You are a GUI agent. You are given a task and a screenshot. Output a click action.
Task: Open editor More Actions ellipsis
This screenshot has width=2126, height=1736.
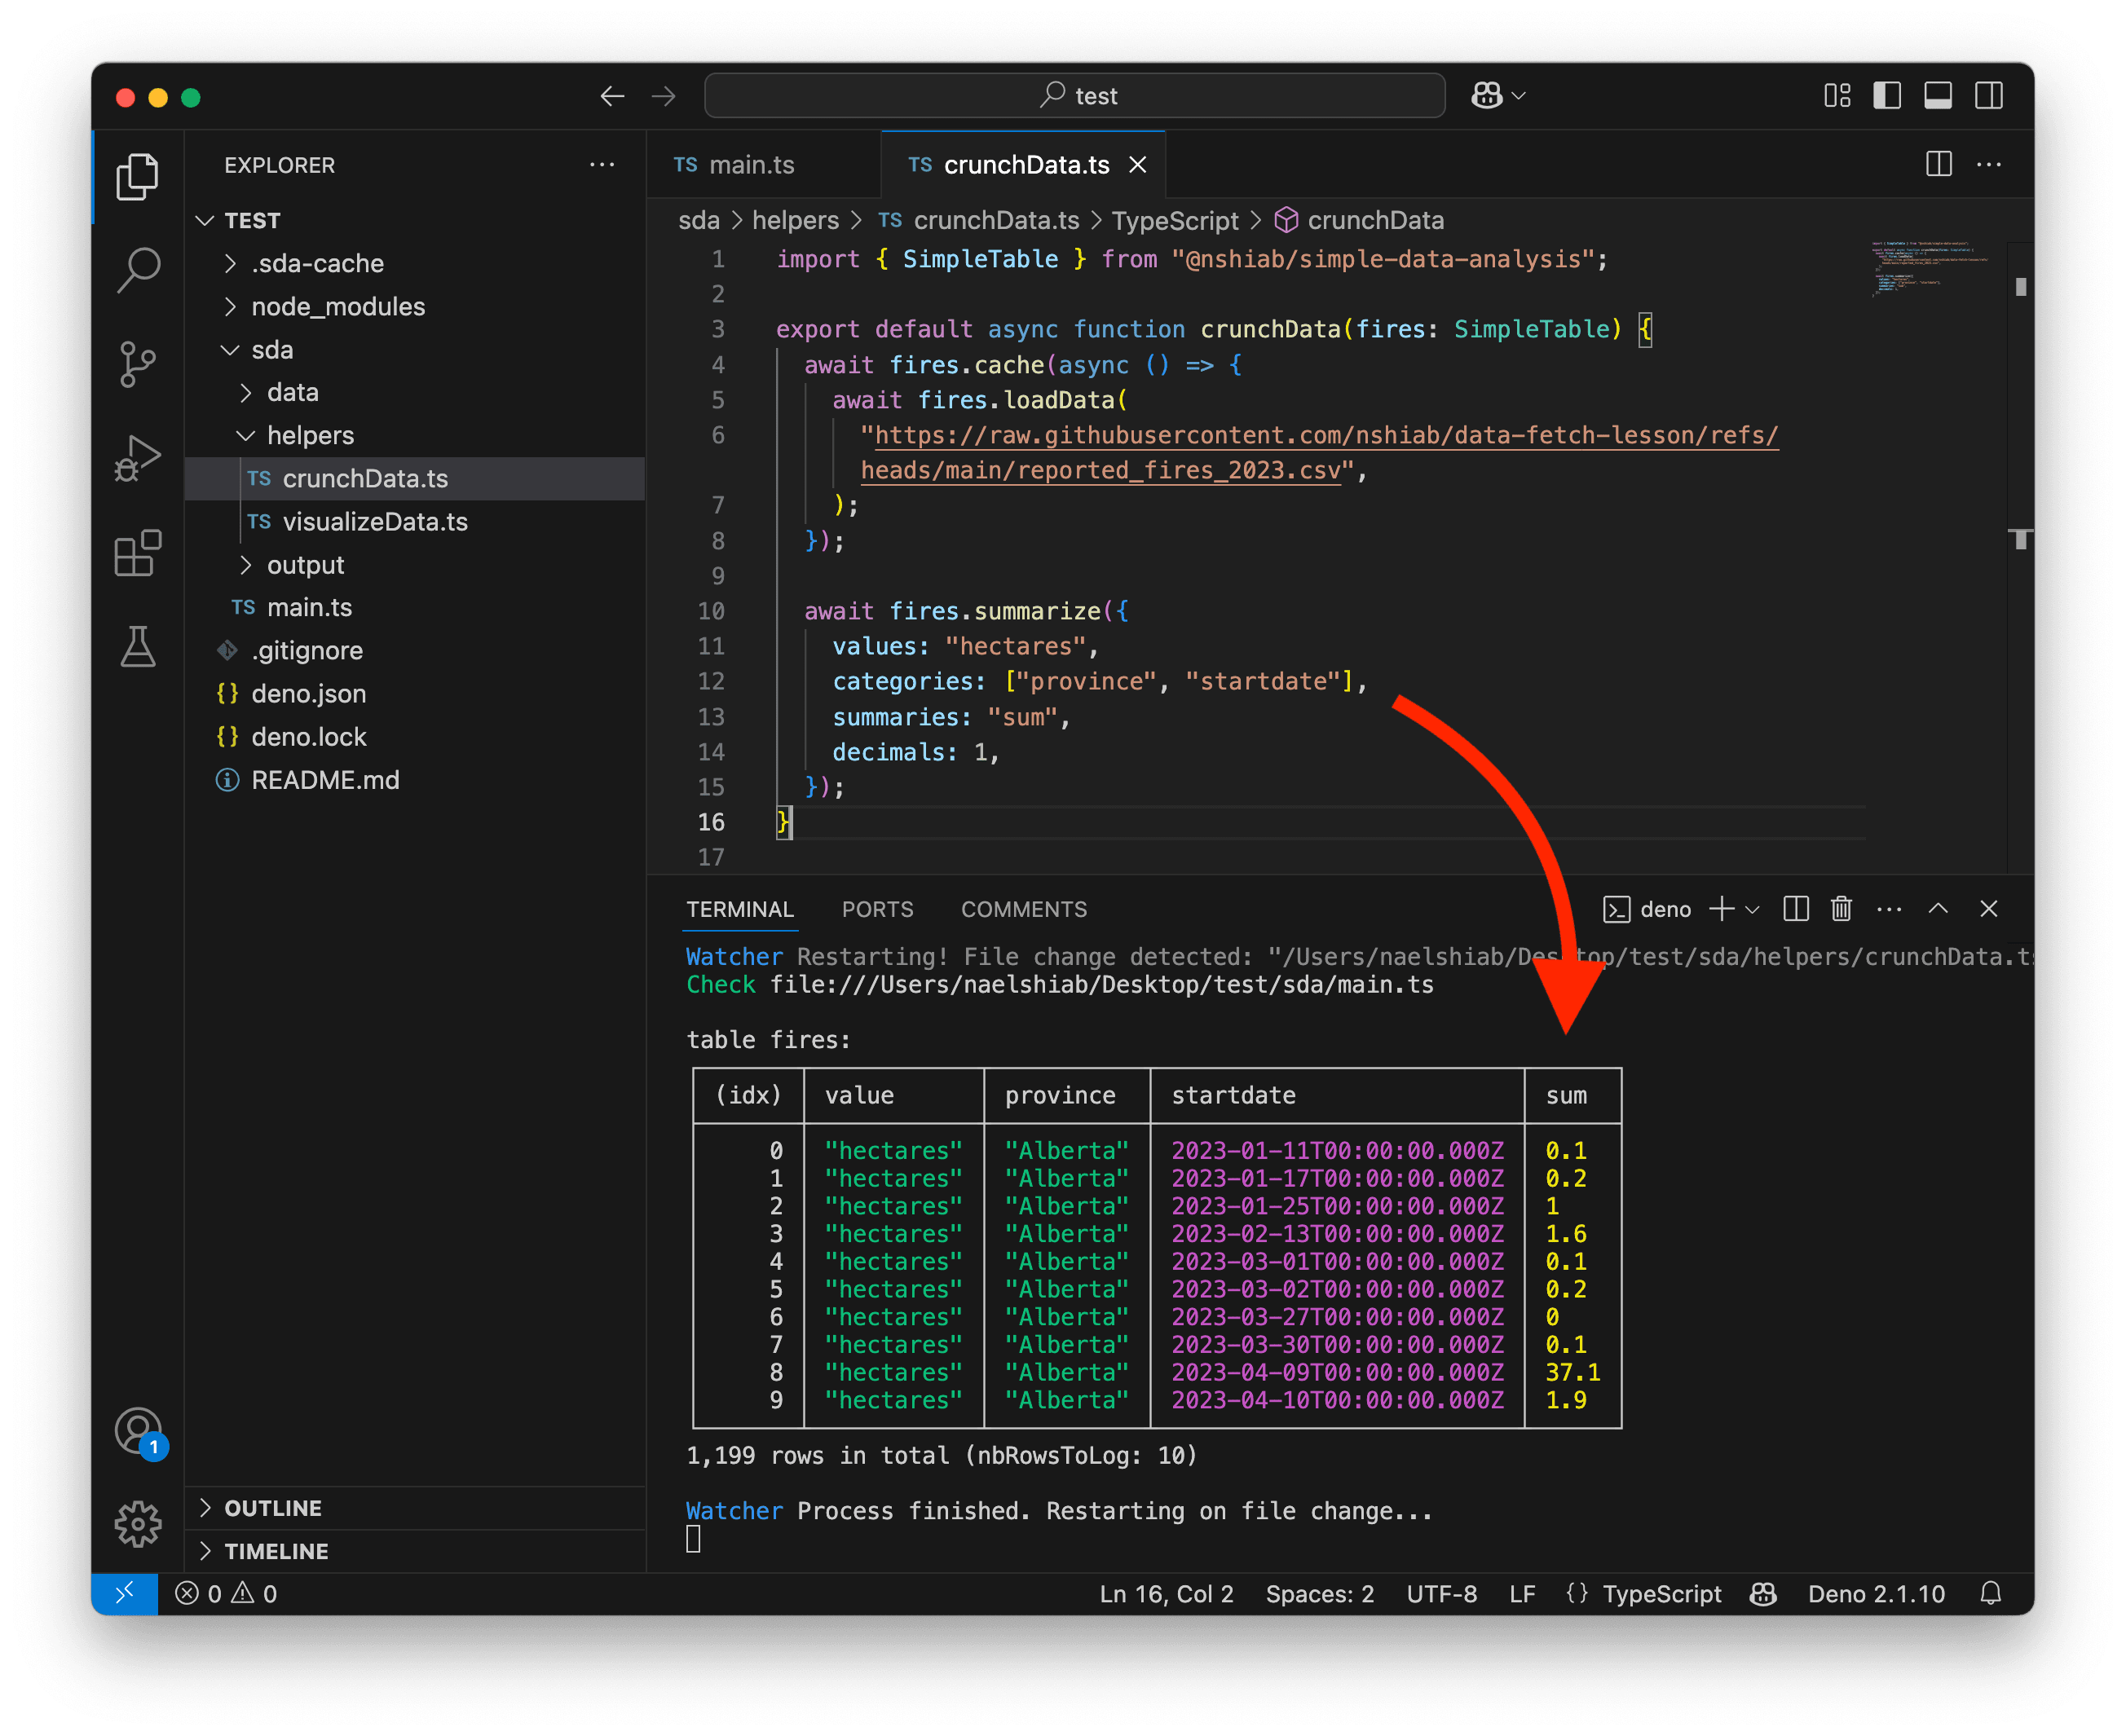(1989, 164)
